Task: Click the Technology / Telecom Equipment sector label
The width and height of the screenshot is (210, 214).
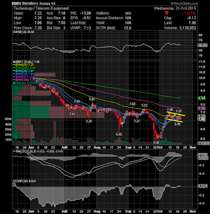Action: [x=41, y=9]
